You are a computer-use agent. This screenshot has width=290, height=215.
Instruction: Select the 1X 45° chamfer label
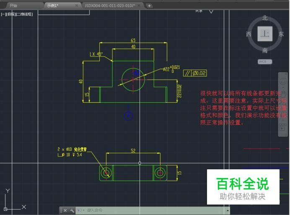click(96, 54)
